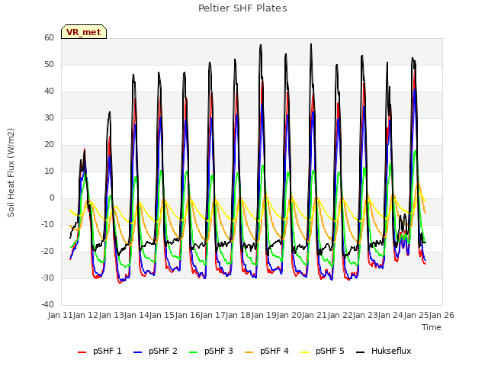This screenshot has width=488, height=366.
Task: Click the Jan 23 x-axis tick label
Action: click(365, 315)
